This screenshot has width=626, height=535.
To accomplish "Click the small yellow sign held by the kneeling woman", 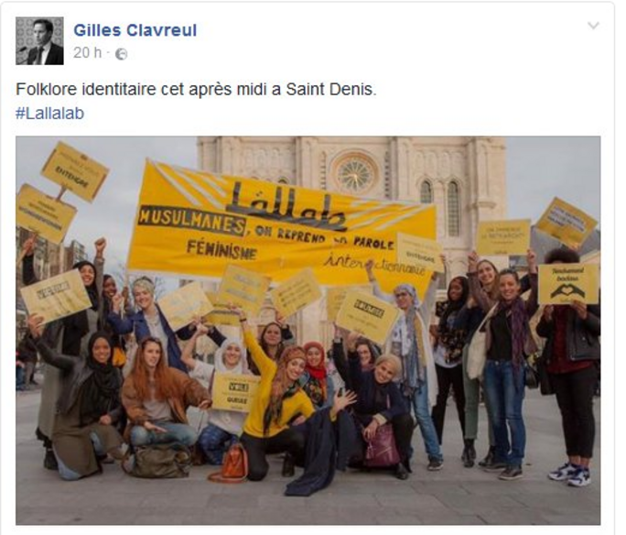I will [x=233, y=392].
